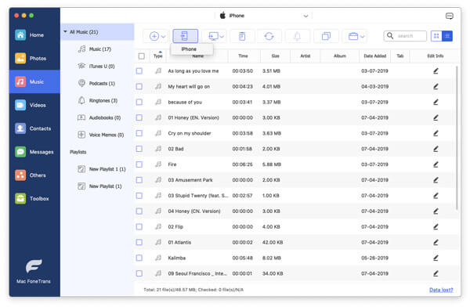Screen dimensions: 470x307
Task: Open the feedback chat icon
Action: [450, 16]
